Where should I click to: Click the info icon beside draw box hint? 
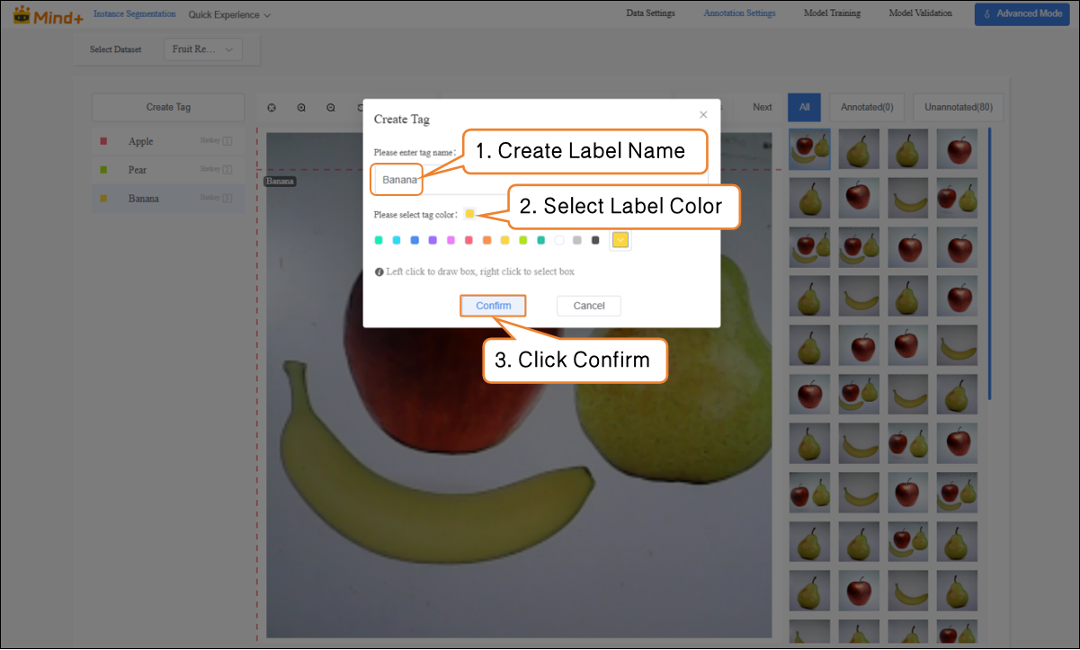[x=379, y=272]
